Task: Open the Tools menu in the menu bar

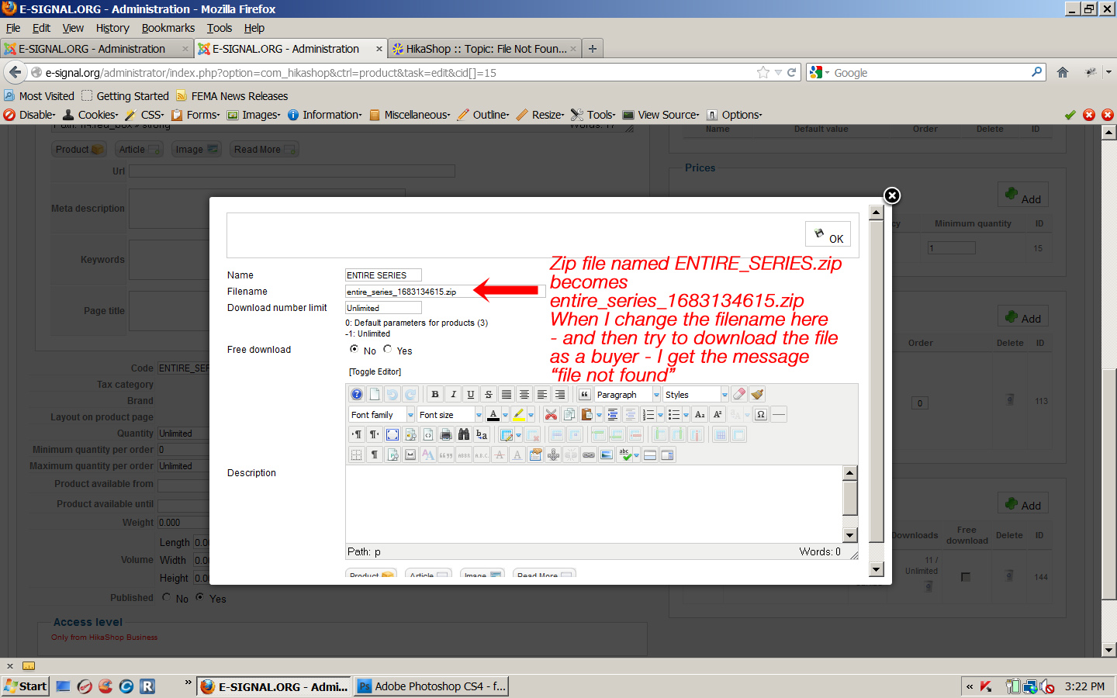Action: tap(220, 28)
